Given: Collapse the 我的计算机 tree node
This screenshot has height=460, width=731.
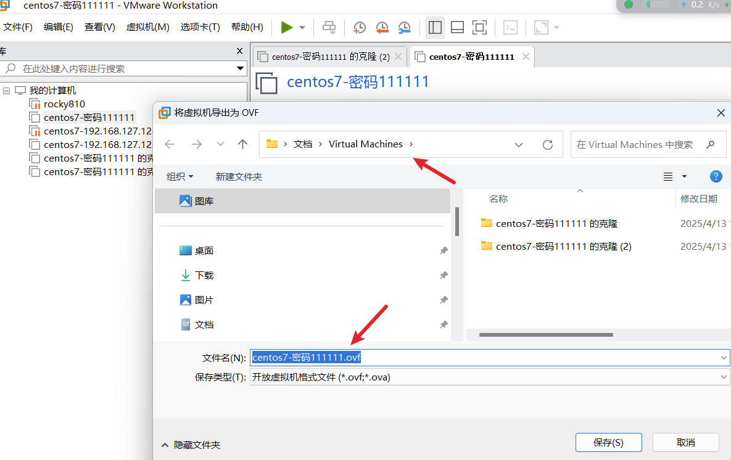Looking at the screenshot, I should click(x=7, y=91).
